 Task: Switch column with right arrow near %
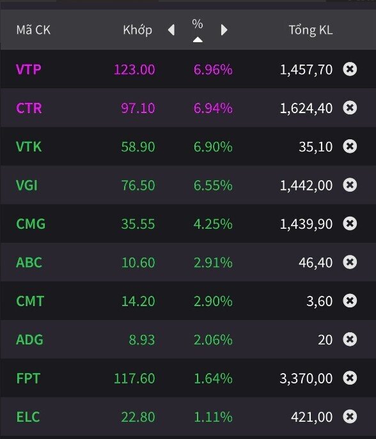click(224, 30)
